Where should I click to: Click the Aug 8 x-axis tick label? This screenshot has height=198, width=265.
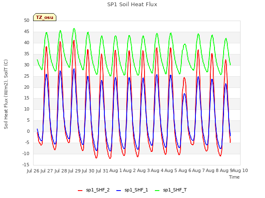[212, 170]
